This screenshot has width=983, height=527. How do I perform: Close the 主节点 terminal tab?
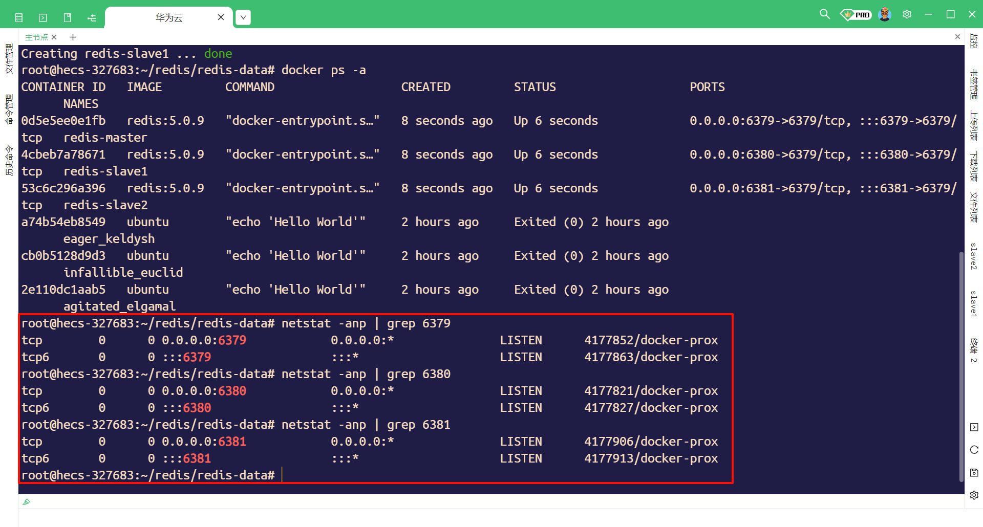[54, 37]
